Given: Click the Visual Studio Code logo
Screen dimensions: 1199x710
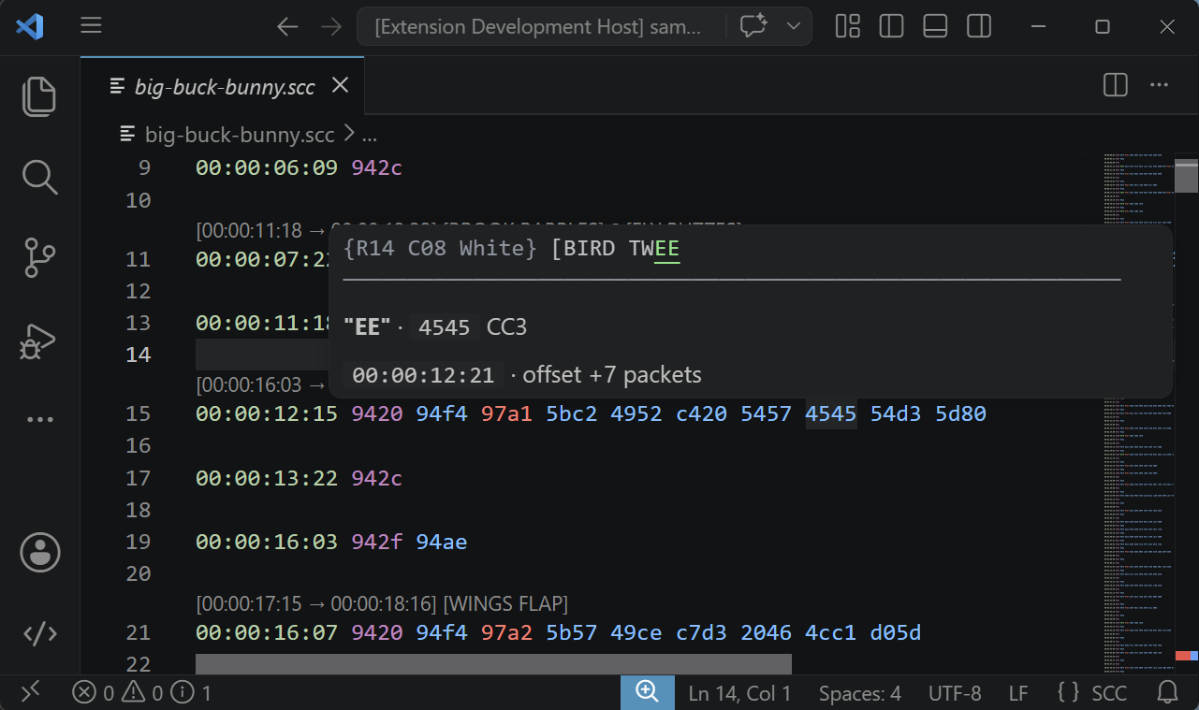Looking at the screenshot, I should click(29, 26).
